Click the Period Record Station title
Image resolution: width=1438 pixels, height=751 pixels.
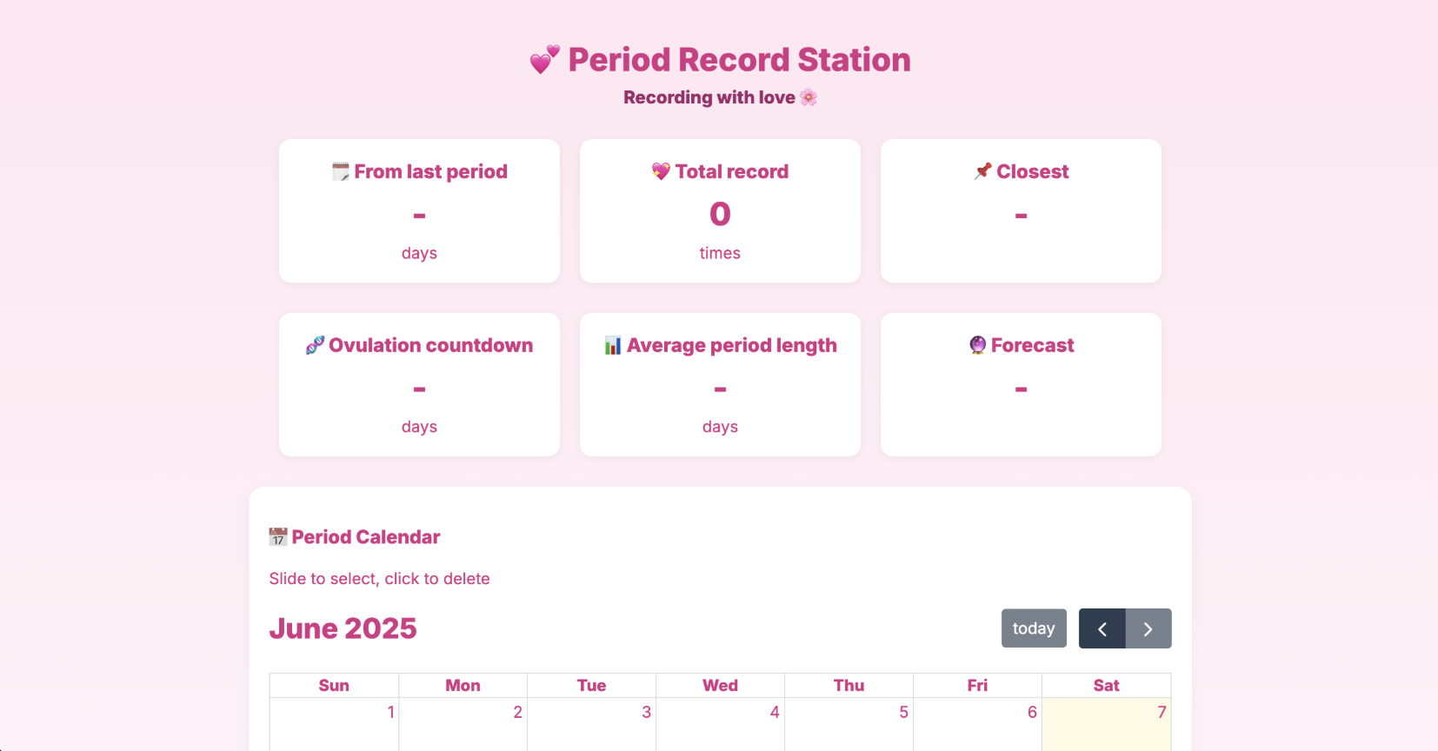(738, 59)
